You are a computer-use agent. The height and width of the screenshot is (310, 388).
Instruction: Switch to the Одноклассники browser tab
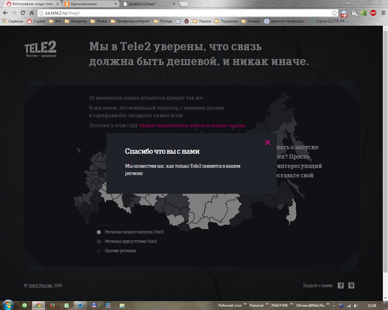[x=86, y=4]
